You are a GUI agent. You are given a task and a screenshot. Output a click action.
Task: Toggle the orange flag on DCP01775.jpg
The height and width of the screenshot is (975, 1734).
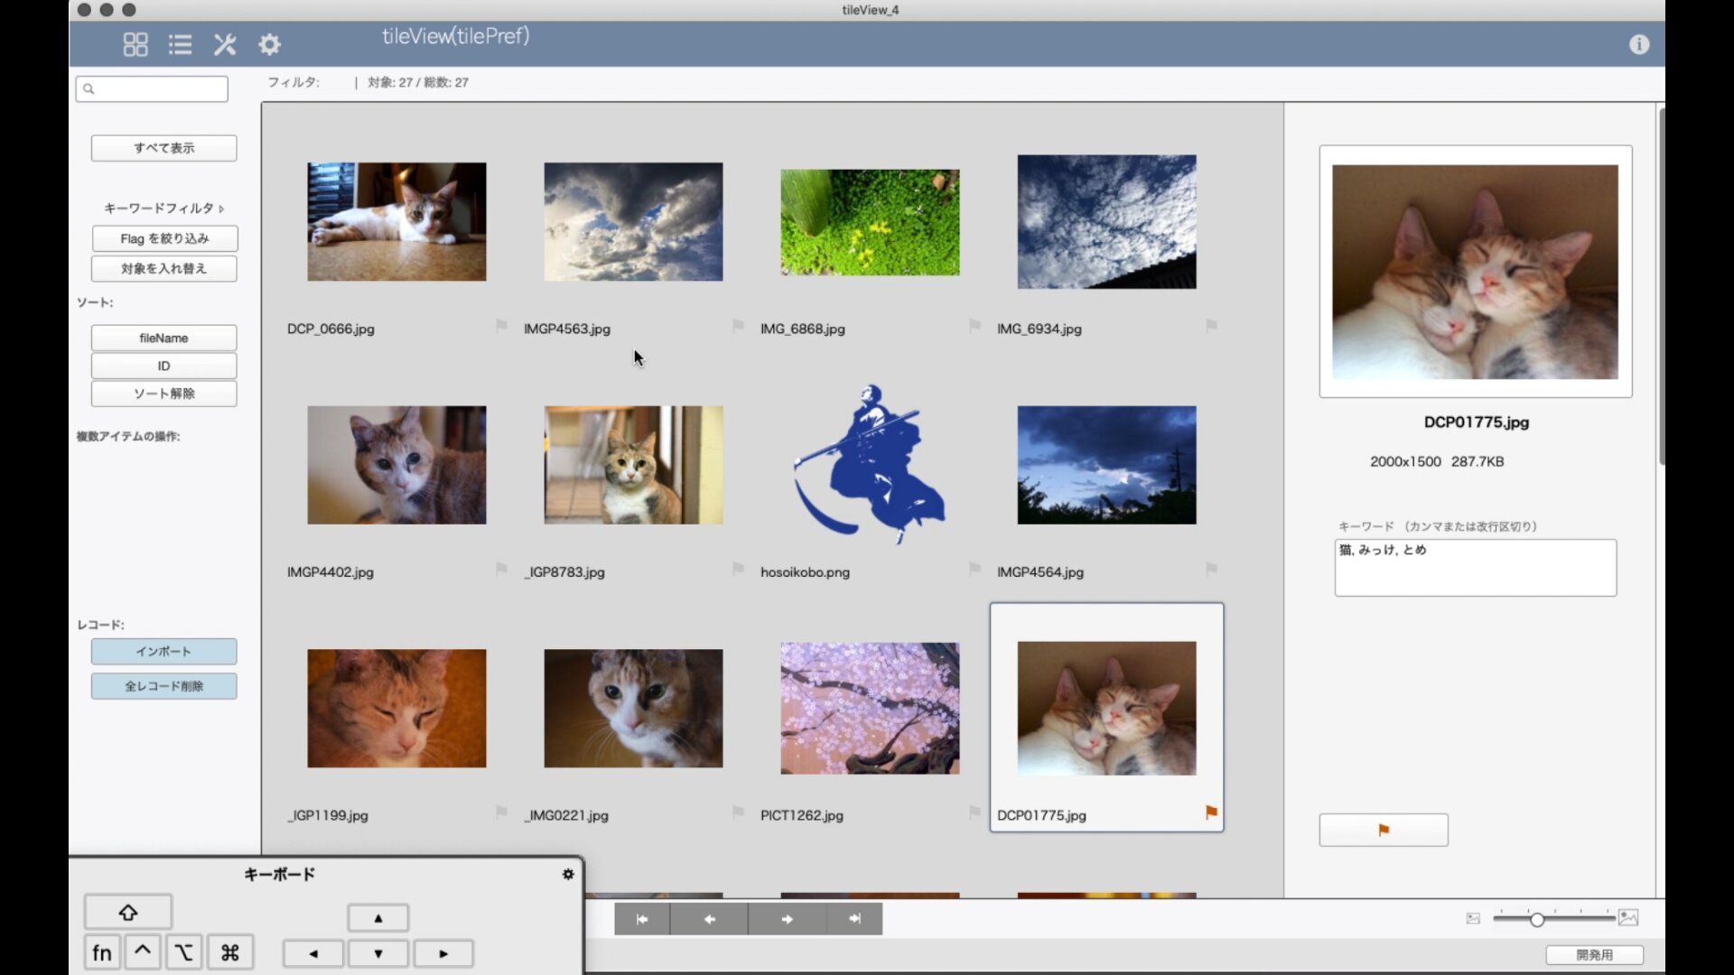[1211, 812]
